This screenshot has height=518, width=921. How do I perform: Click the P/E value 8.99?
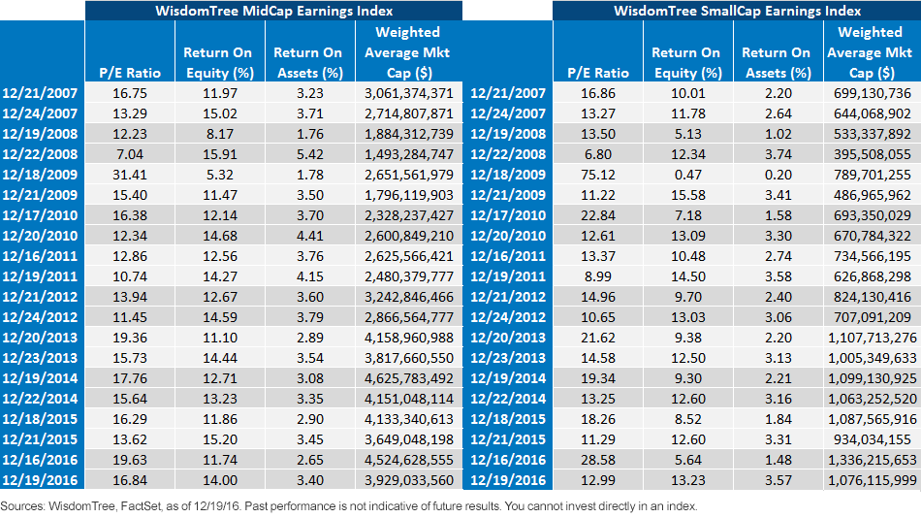point(598,276)
